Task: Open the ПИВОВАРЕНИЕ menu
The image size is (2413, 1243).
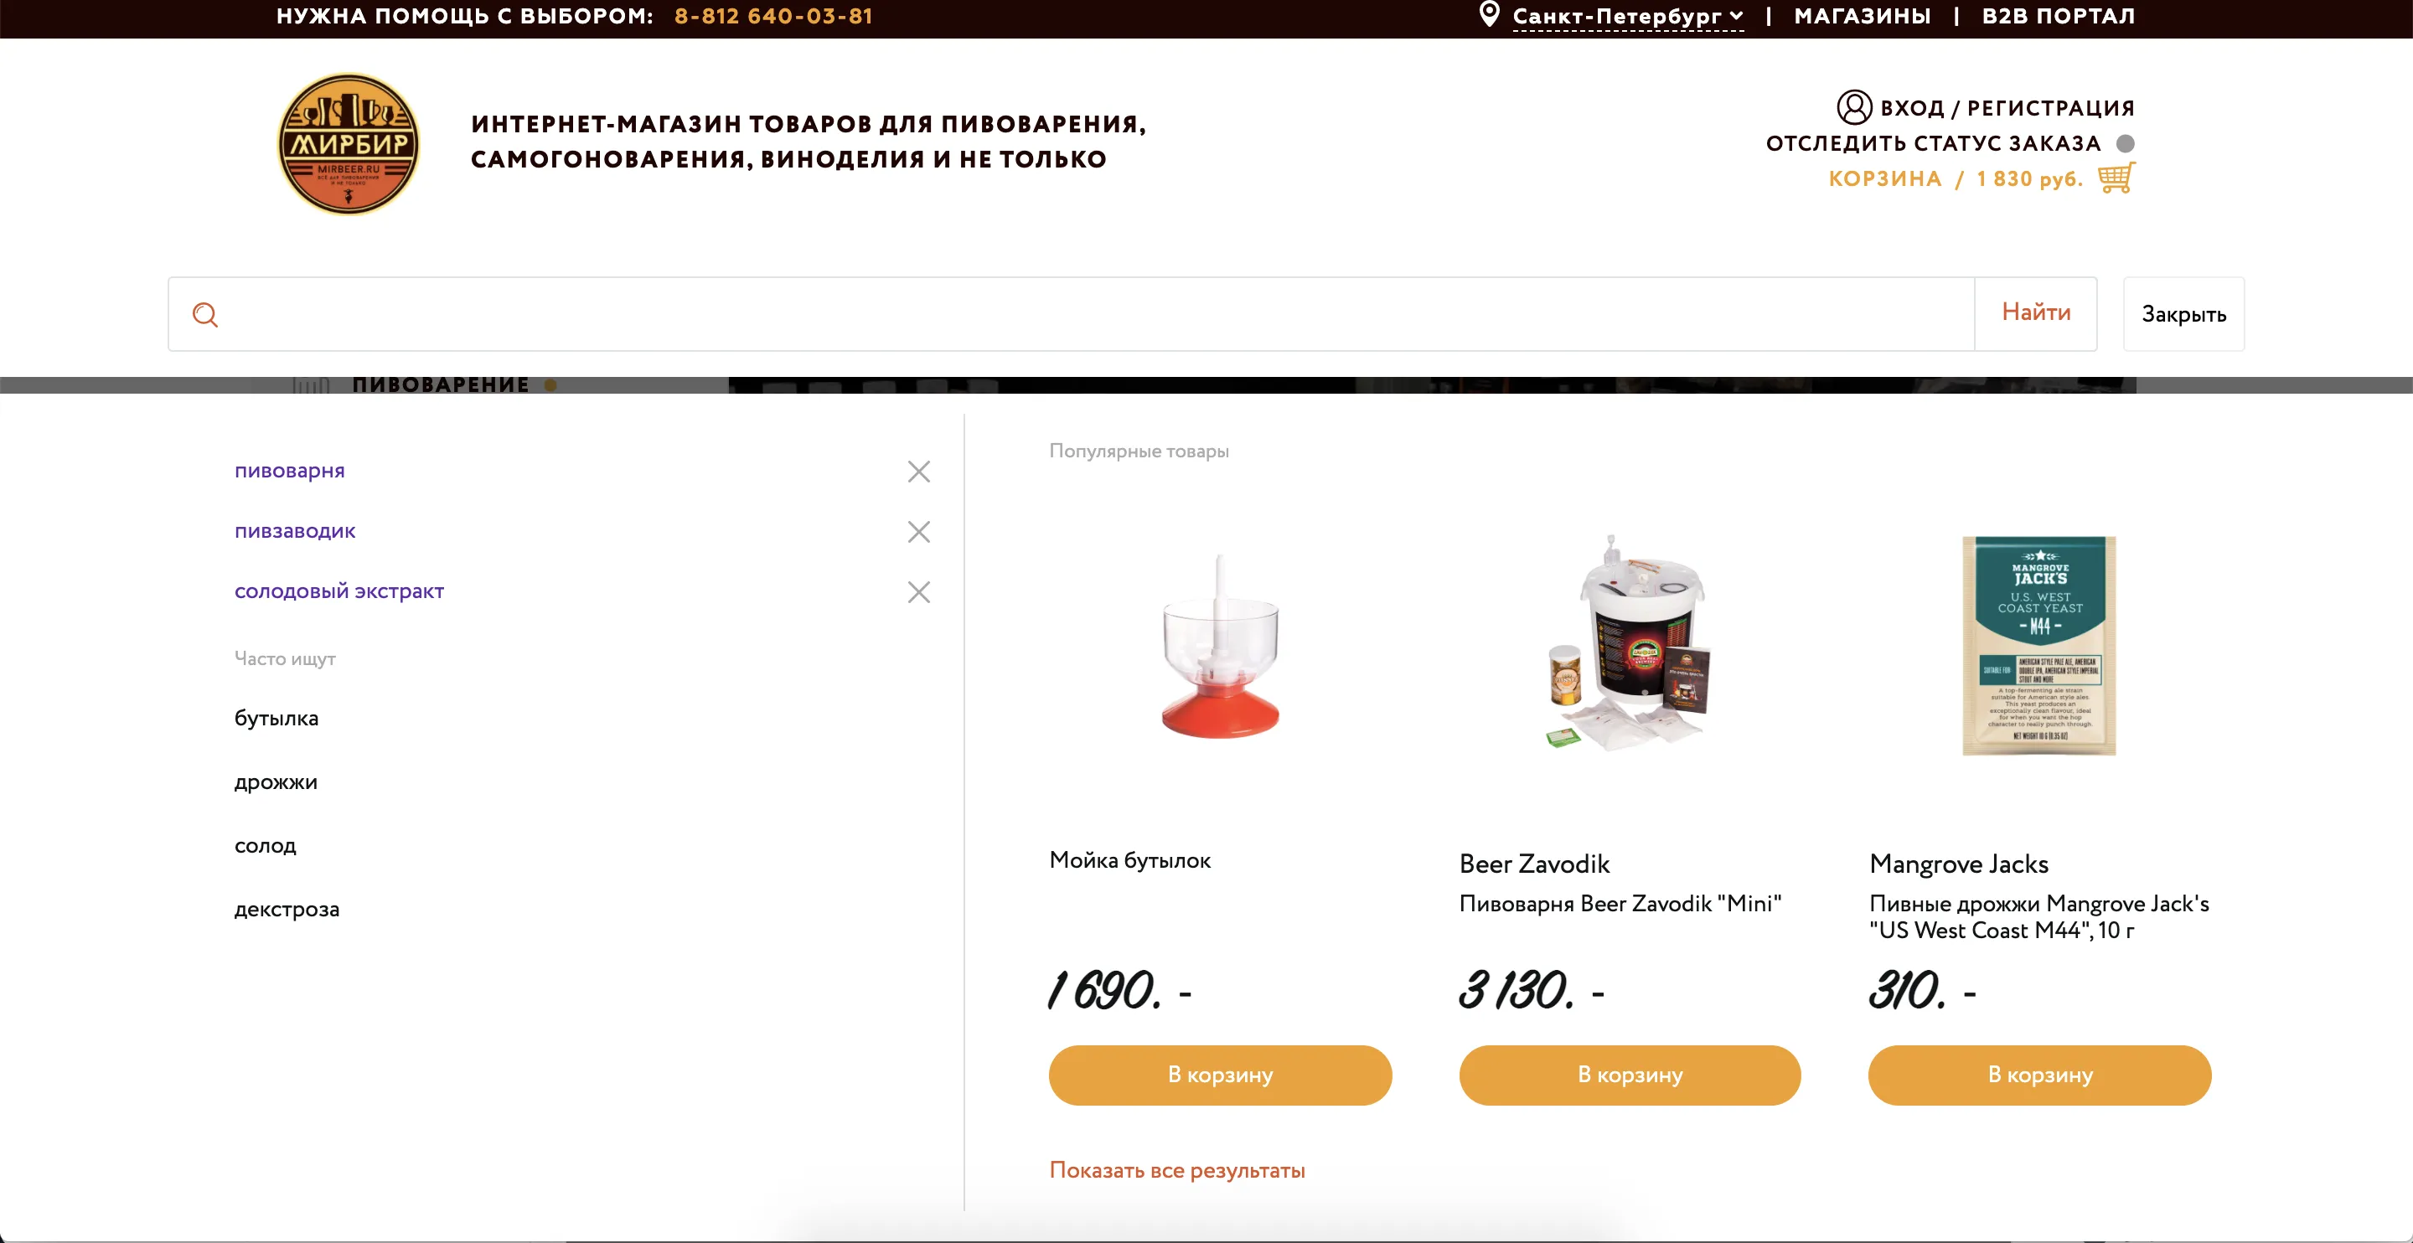Action: (440, 384)
